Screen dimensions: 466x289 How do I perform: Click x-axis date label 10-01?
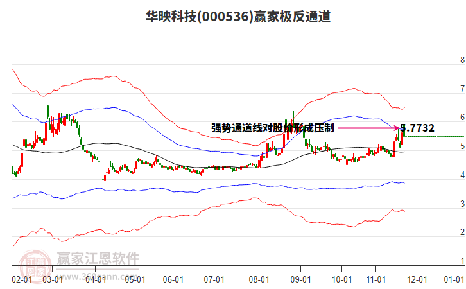[341, 280]
